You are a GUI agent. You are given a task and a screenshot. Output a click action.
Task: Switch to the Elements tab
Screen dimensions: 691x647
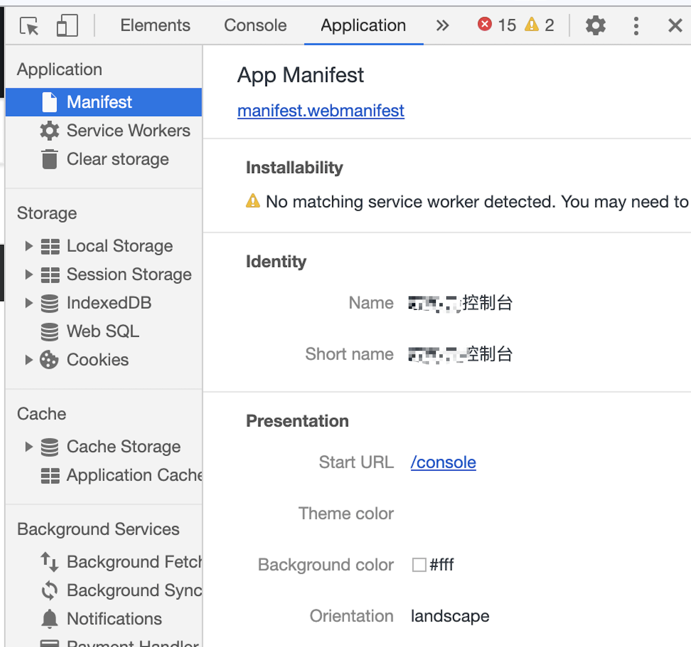(155, 25)
